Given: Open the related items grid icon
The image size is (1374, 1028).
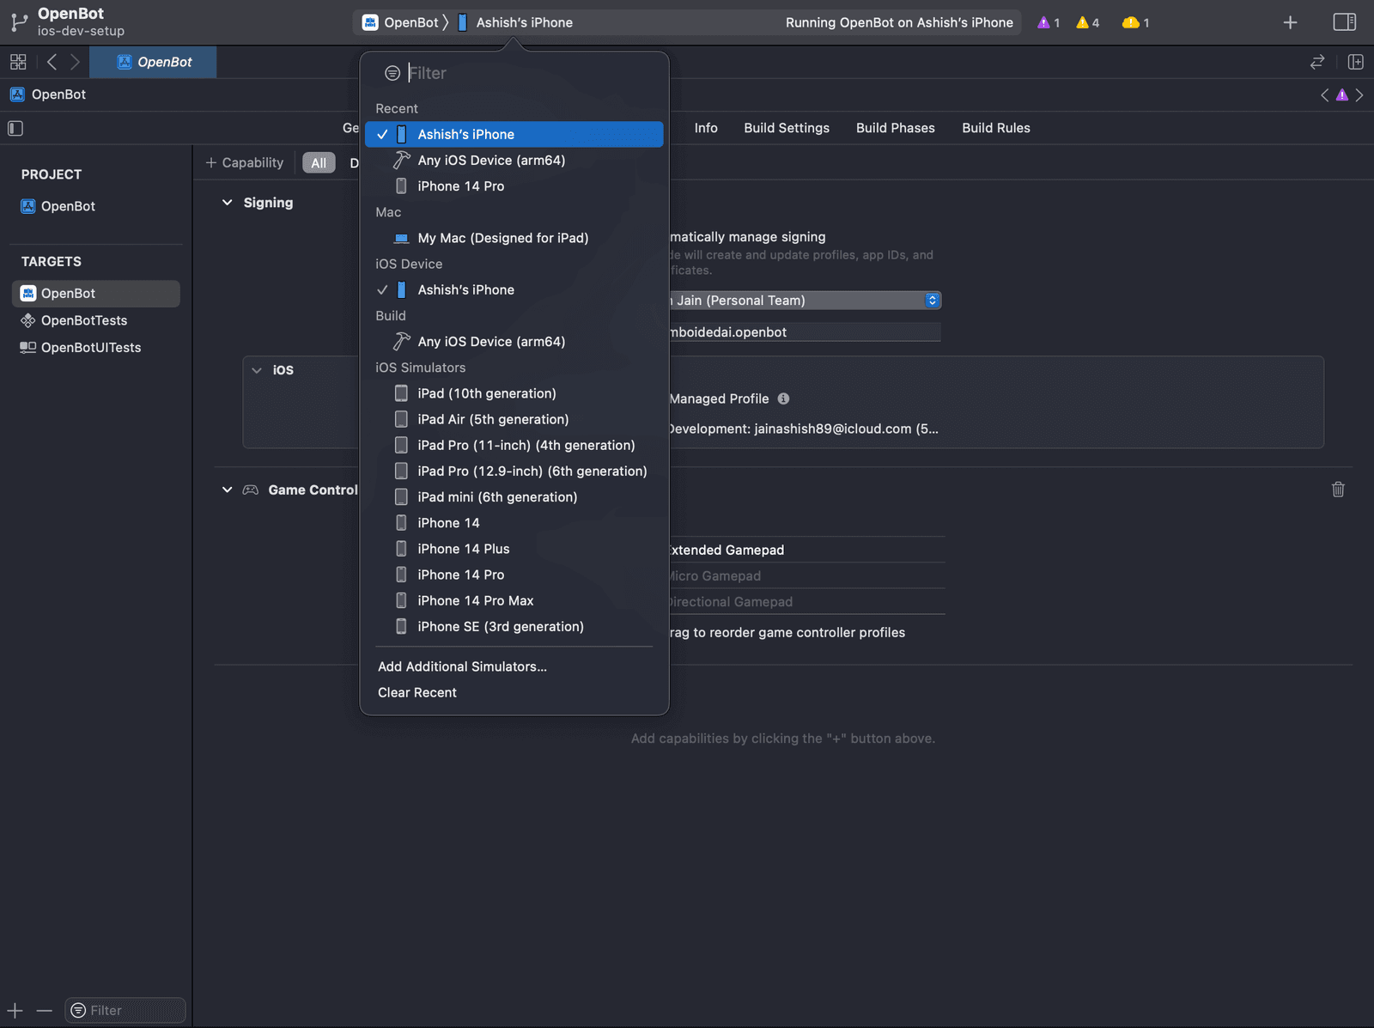Looking at the screenshot, I should (x=18, y=62).
